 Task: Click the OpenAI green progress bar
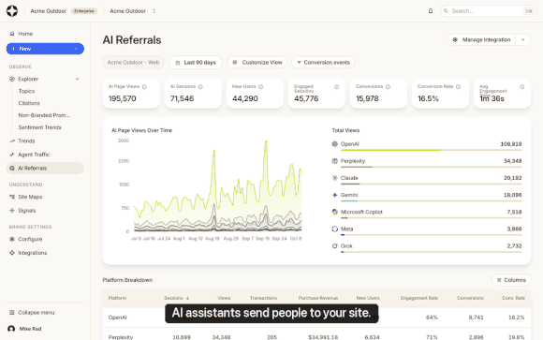(391, 150)
